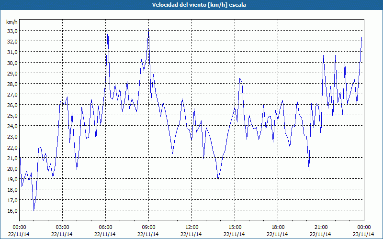Click the 18:00 time axis label
Image resolution: width=383 pixels, height=239 pixels.
click(278, 228)
